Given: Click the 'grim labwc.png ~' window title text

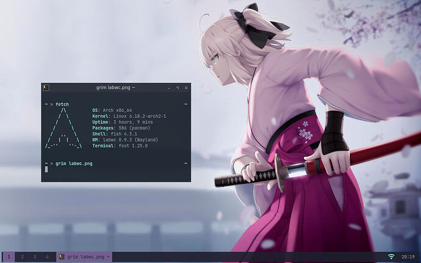Looking at the screenshot, I should pyautogui.click(x=116, y=88).
